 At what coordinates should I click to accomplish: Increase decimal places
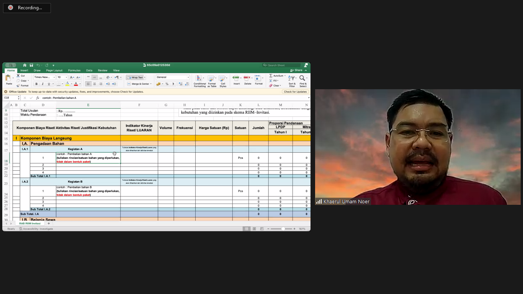pos(180,84)
